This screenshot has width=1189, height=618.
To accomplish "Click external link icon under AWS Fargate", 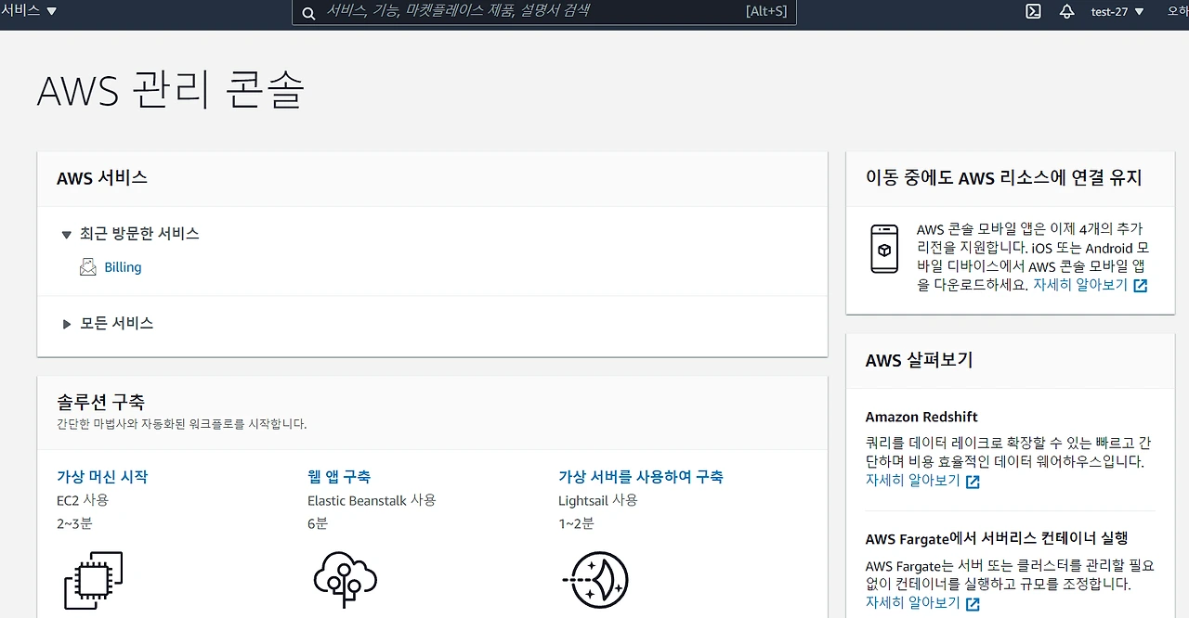I will coord(973,604).
